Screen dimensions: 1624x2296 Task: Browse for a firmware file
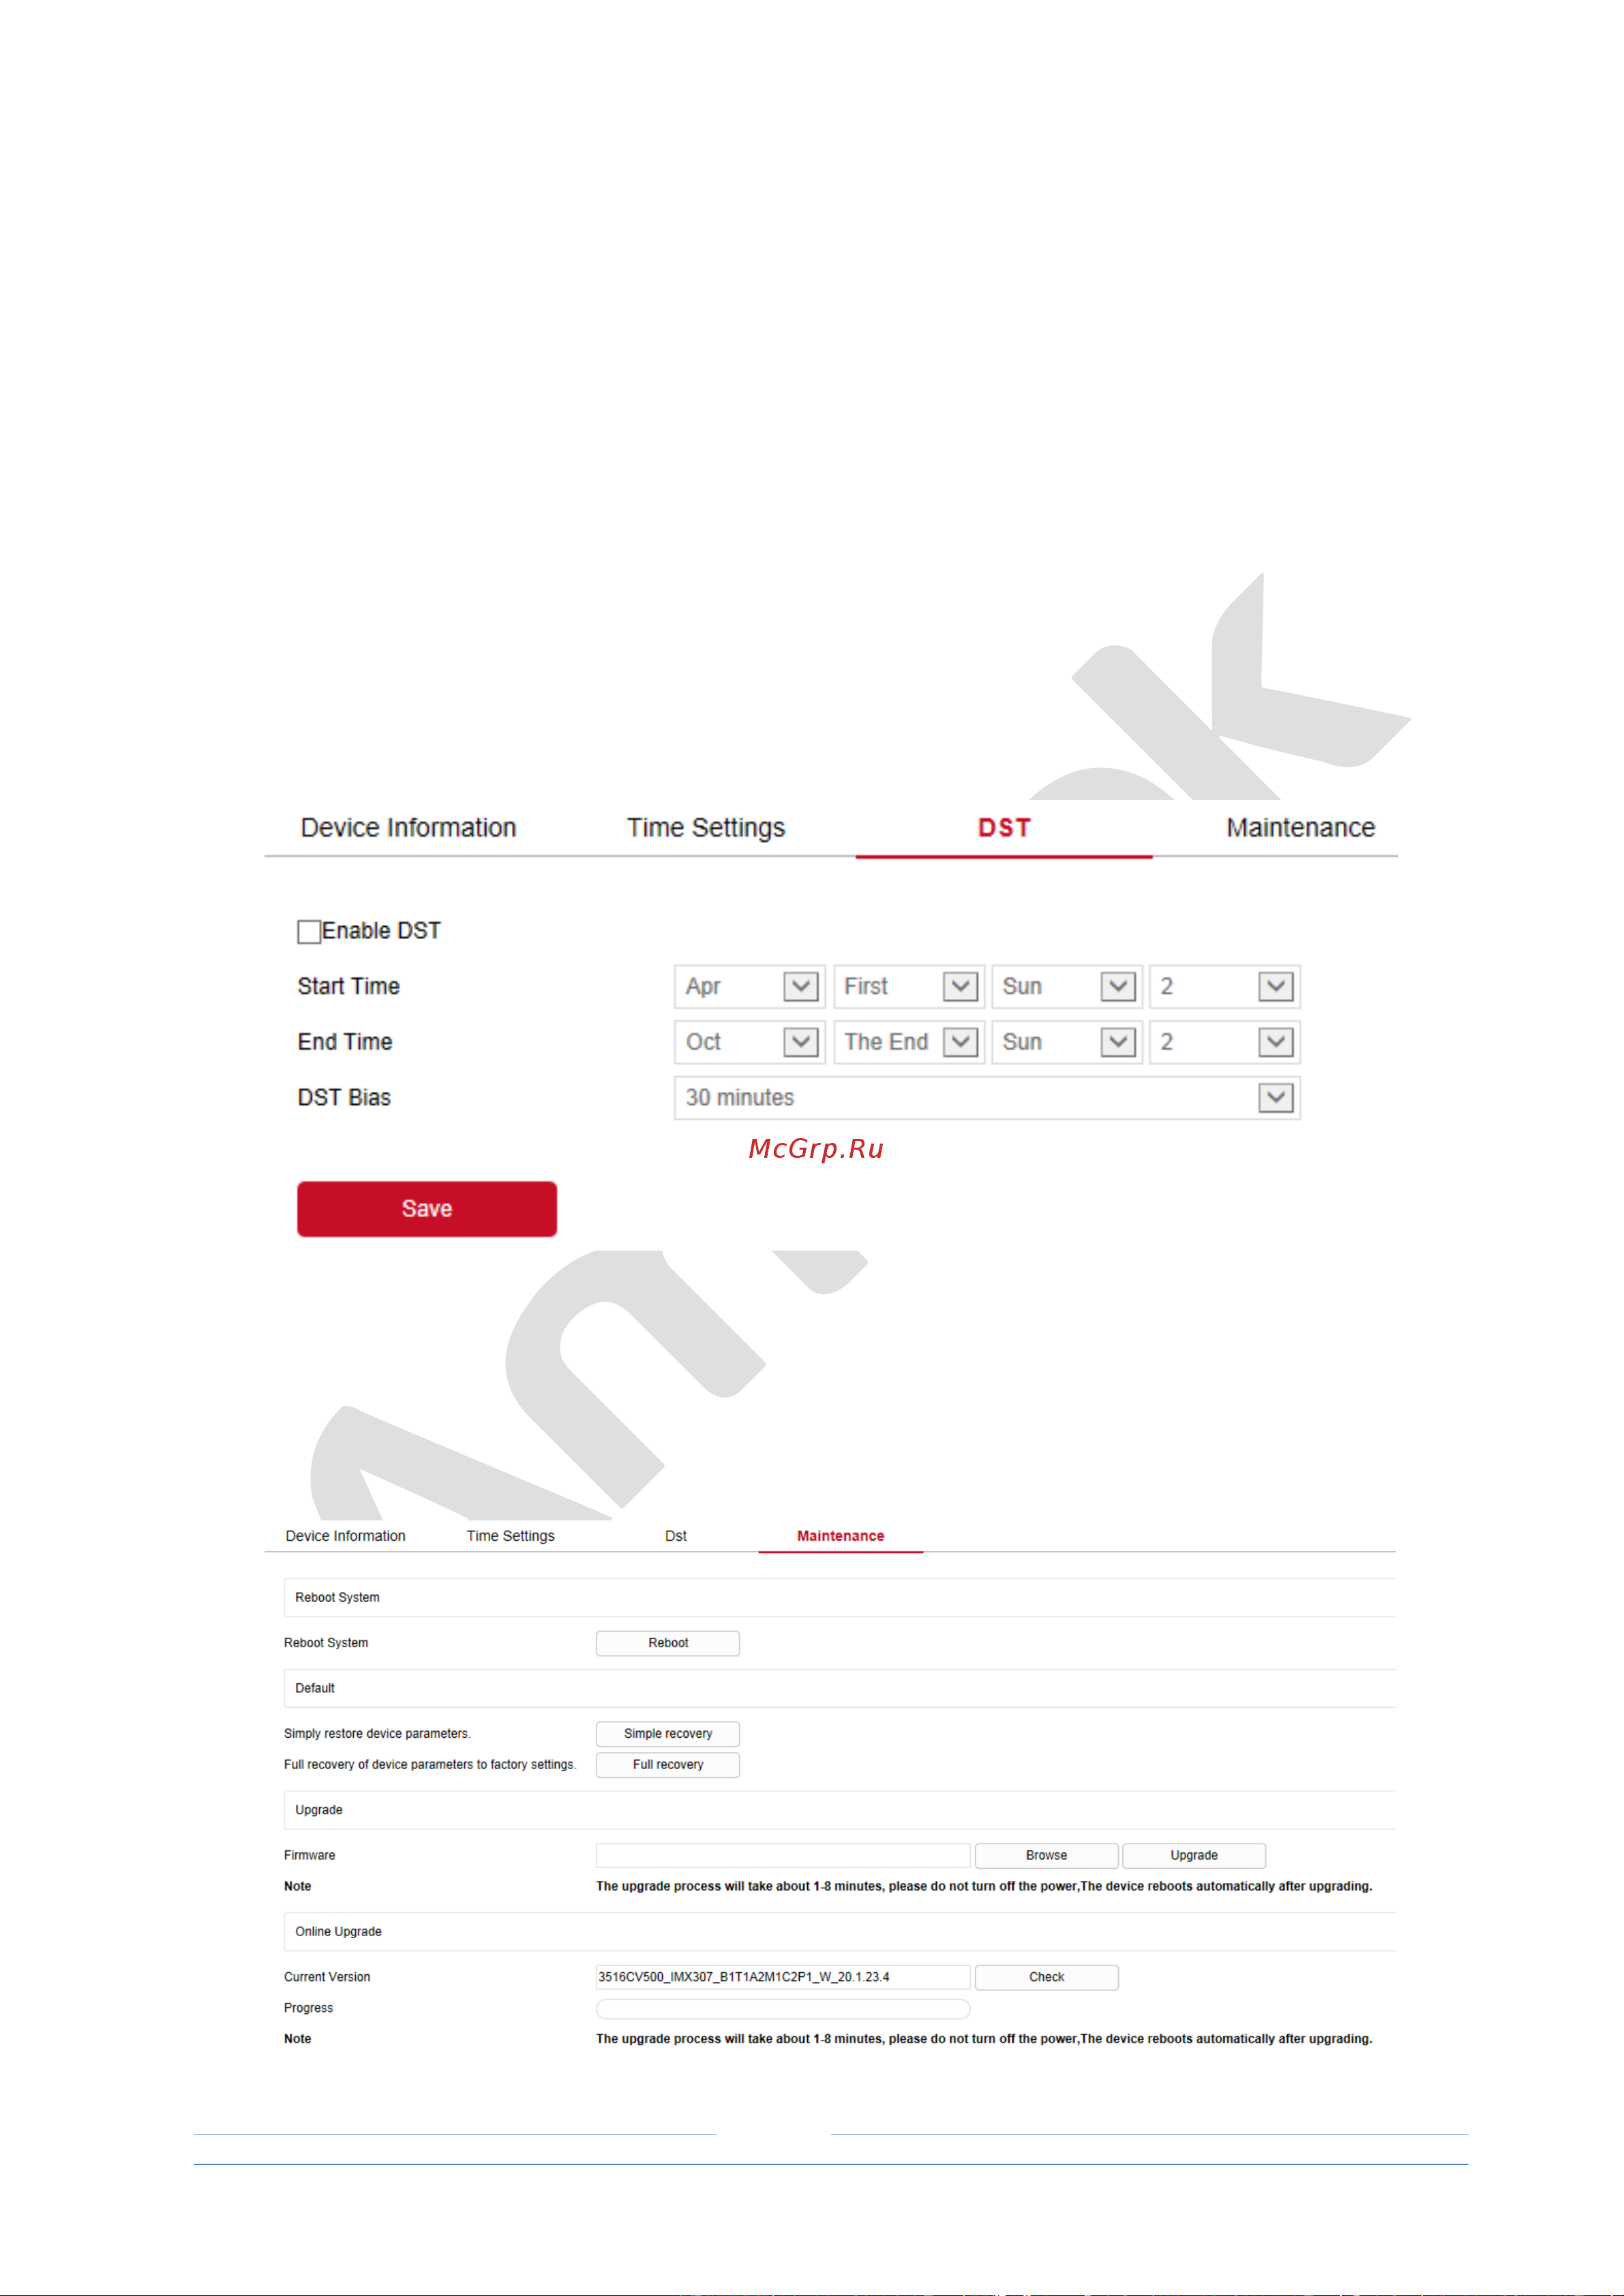(1047, 1856)
